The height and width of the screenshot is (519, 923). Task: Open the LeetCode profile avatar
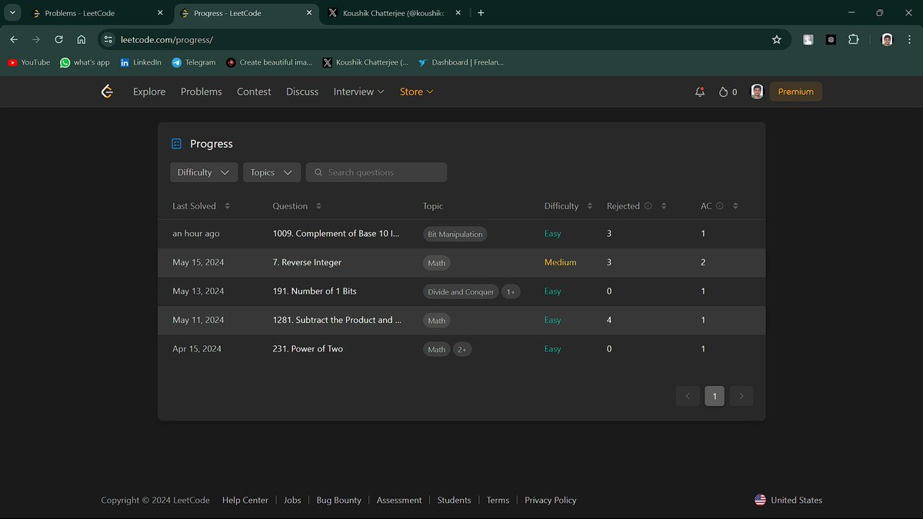[x=757, y=91]
